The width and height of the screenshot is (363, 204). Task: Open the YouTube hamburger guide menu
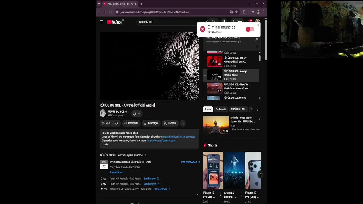(x=102, y=22)
